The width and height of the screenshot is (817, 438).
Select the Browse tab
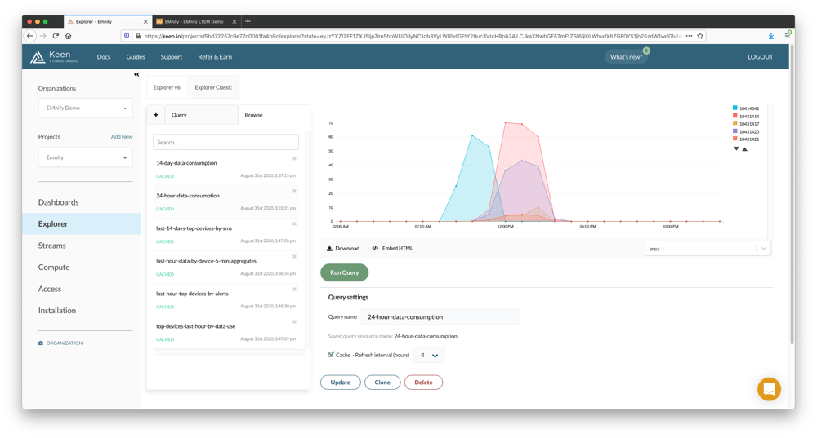coord(274,115)
